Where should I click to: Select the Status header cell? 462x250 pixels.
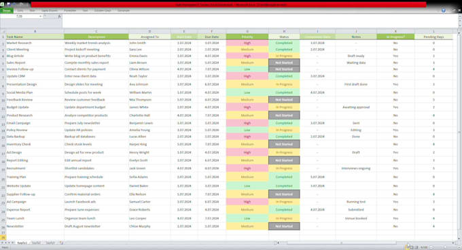pos(284,37)
